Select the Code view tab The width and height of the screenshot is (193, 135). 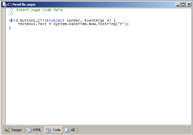tap(53, 130)
